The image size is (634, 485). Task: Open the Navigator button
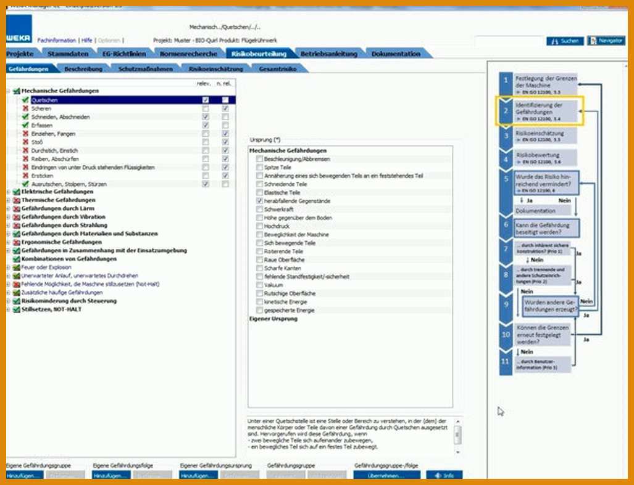[606, 41]
